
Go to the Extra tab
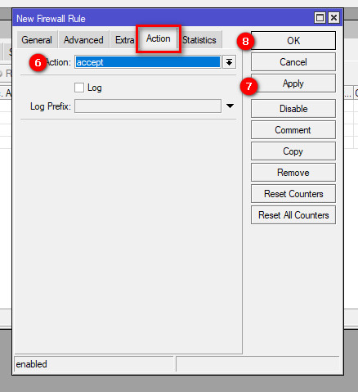[124, 40]
